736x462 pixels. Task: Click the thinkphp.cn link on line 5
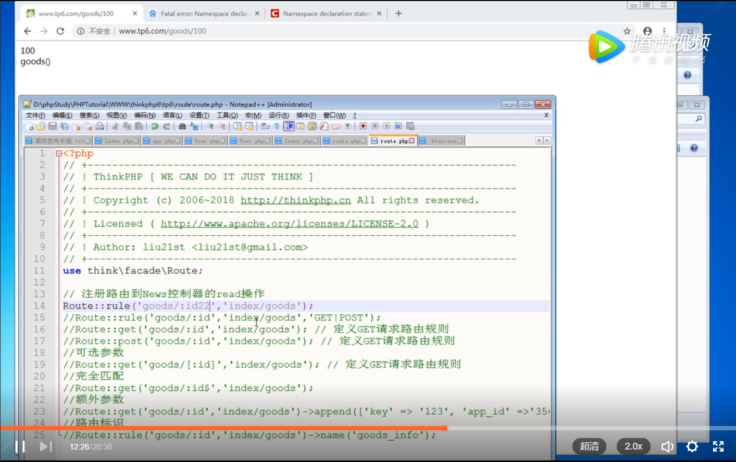(295, 200)
